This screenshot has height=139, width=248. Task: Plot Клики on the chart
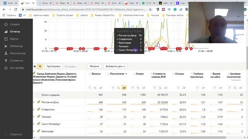tap(143, 88)
